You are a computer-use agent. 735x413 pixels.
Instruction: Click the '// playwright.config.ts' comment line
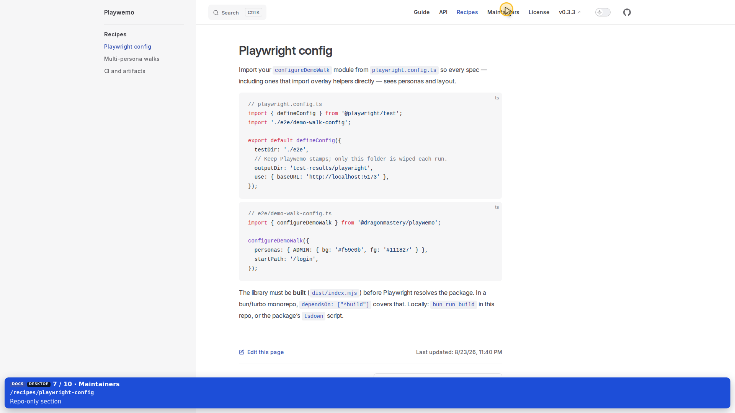click(285, 104)
